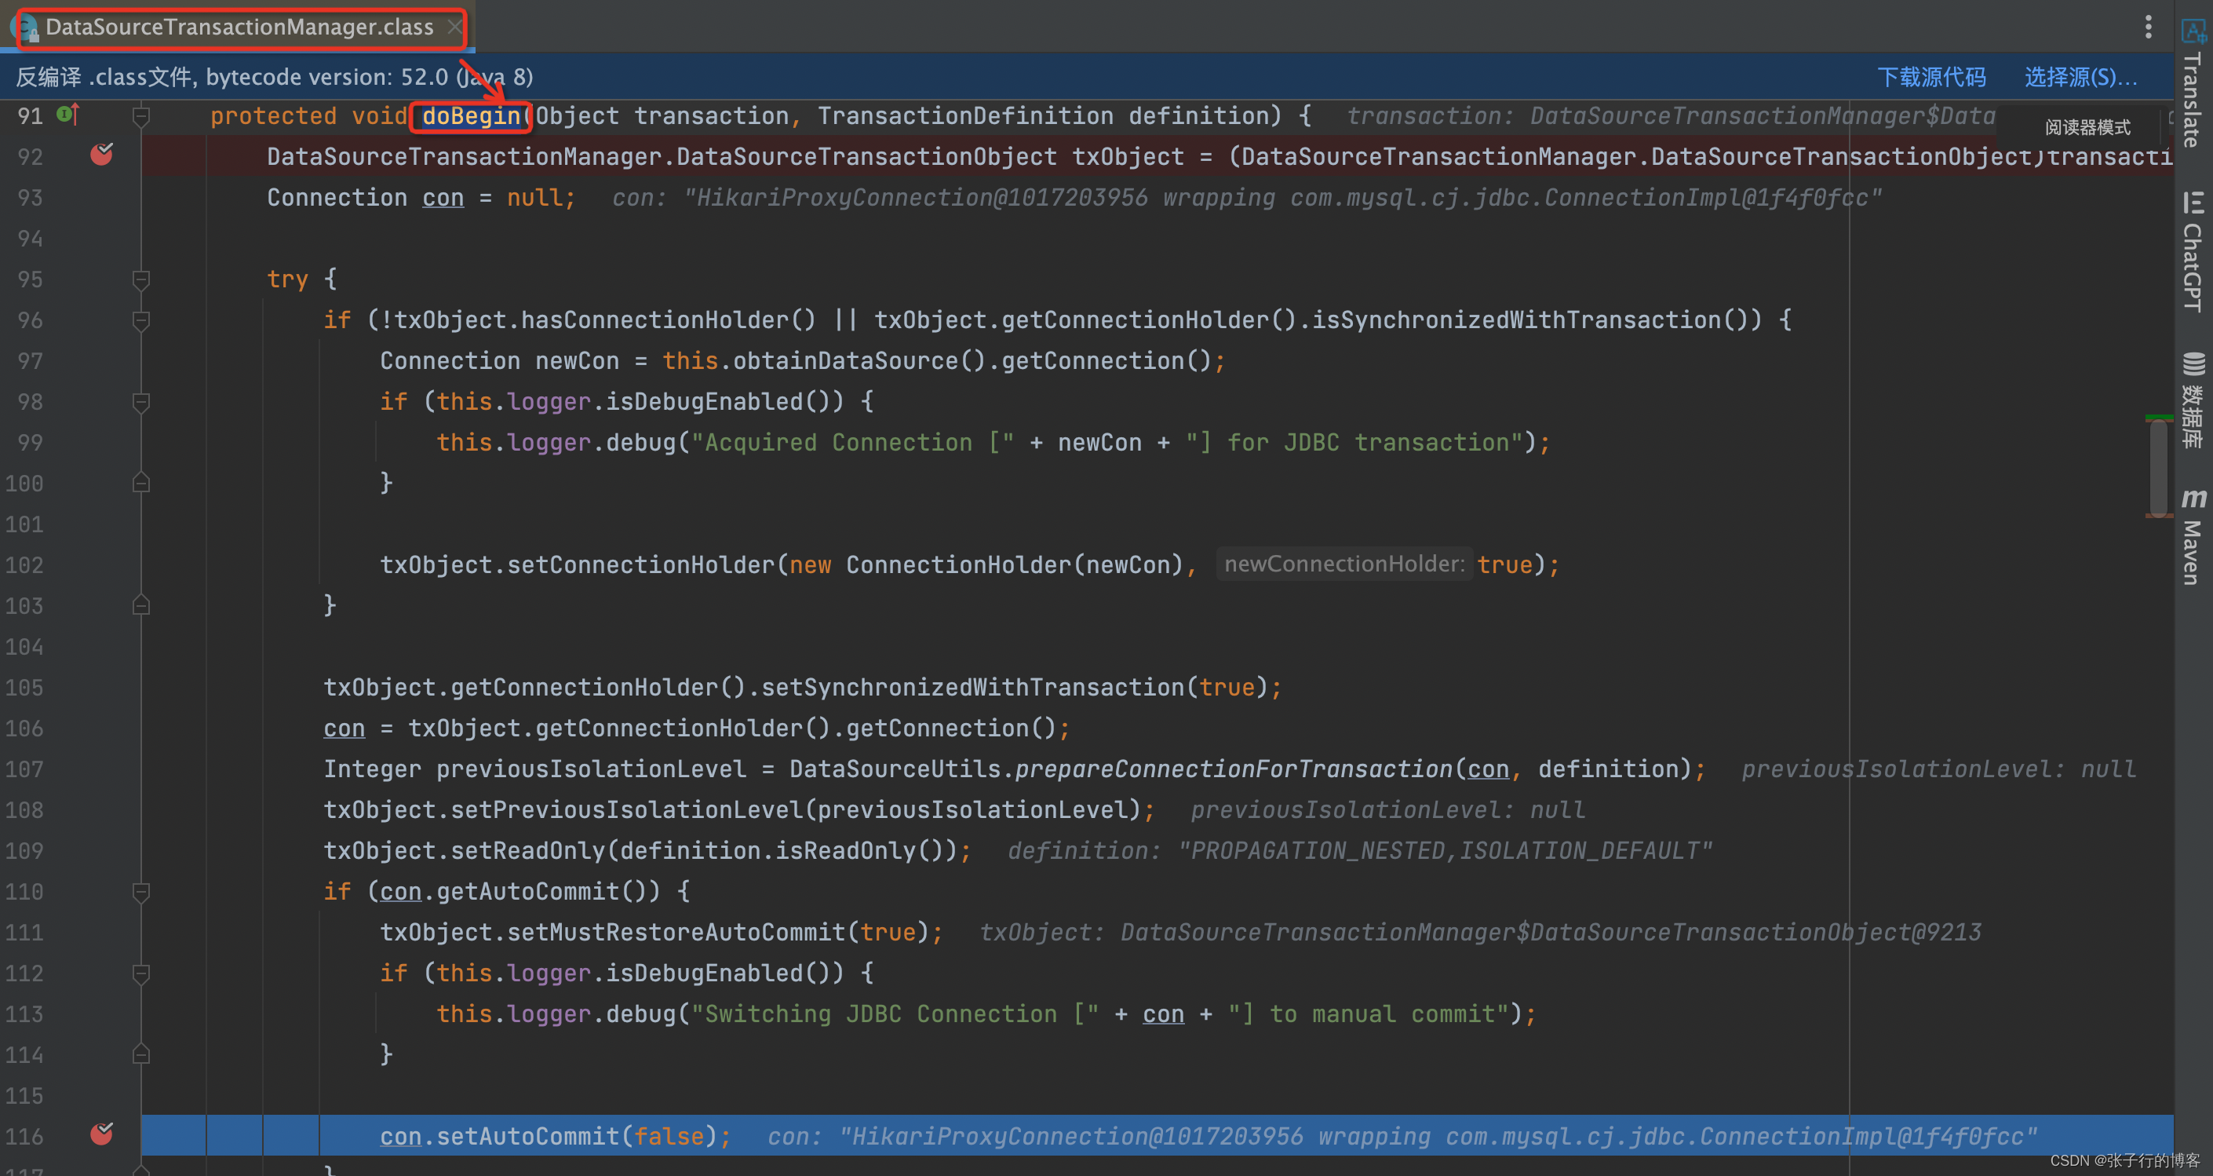Click the fold end marker on line 100

tap(142, 482)
